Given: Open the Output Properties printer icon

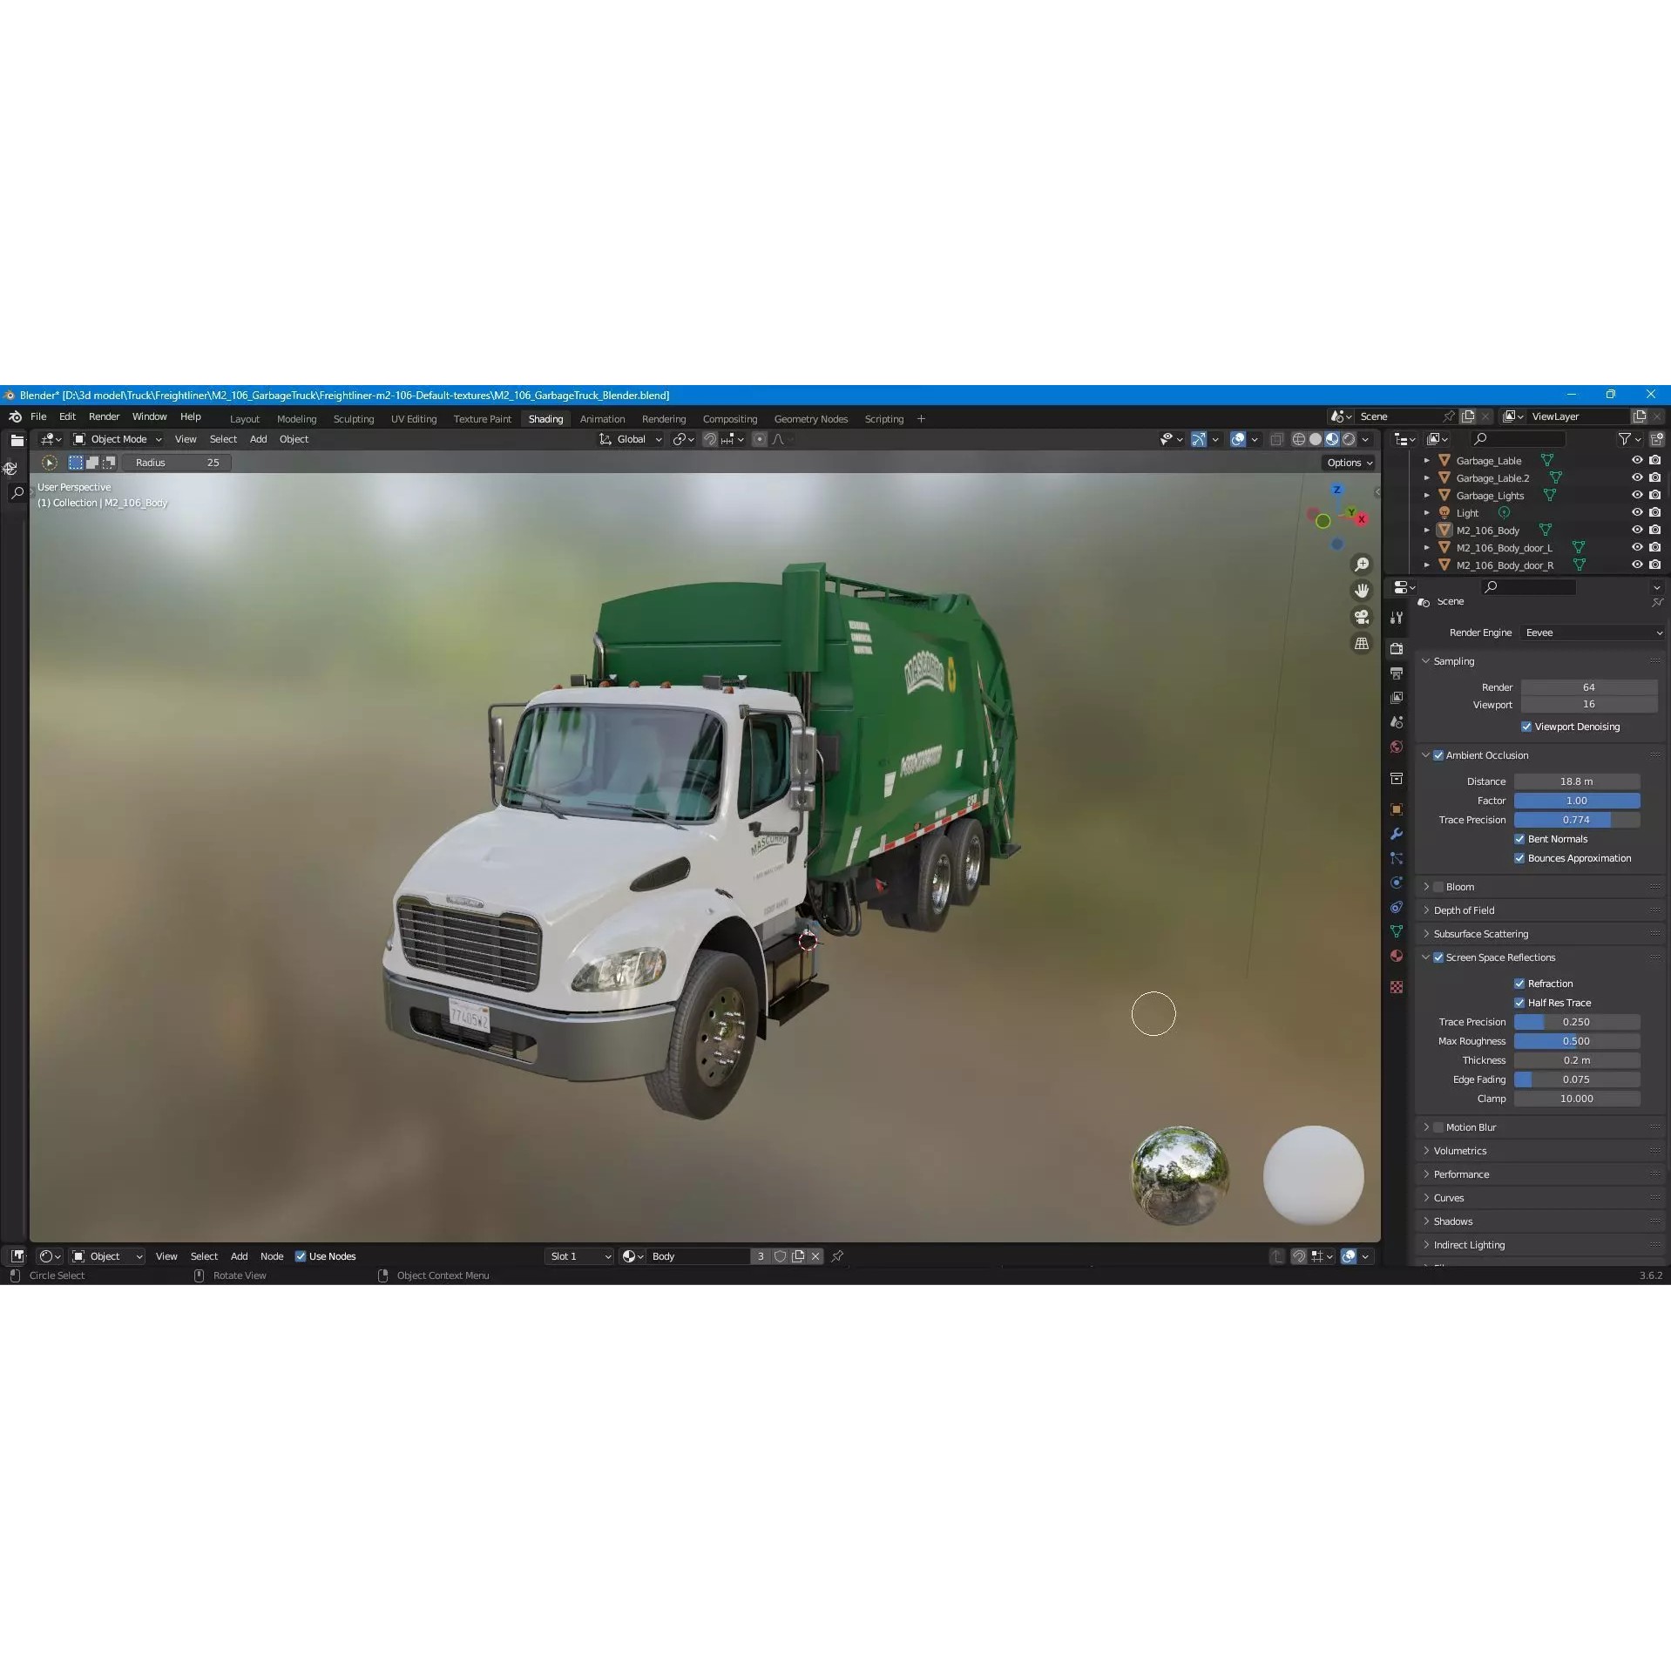Looking at the screenshot, I should 1397,671.
